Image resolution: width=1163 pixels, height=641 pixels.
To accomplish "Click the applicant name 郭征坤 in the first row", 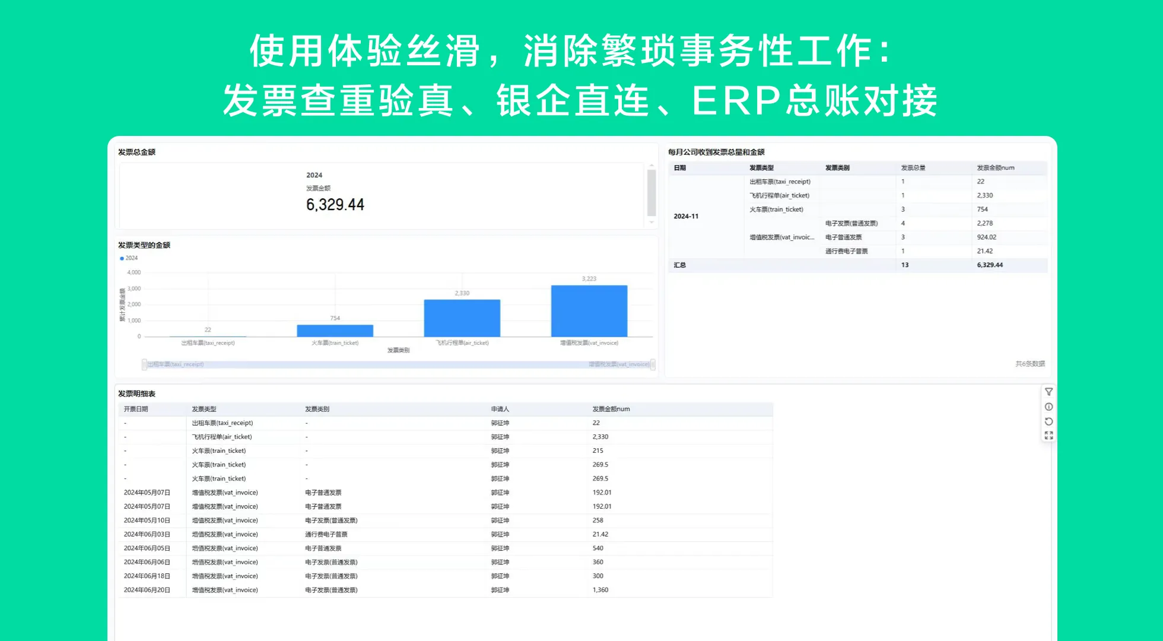I will click(x=500, y=423).
